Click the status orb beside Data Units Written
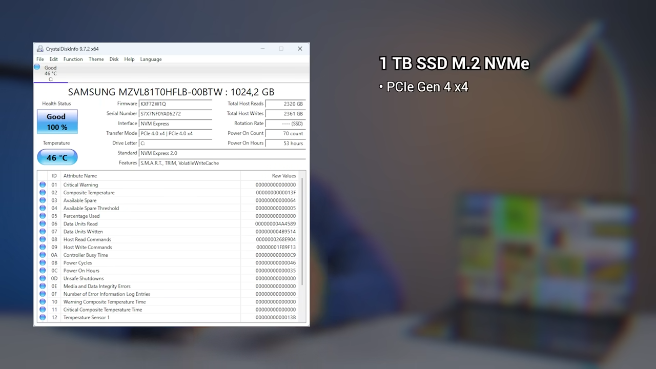The width and height of the screenshot is (656, 369). click(x=43, y=232)
